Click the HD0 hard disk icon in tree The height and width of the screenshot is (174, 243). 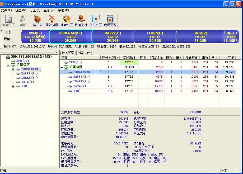[x=8, y=57]
